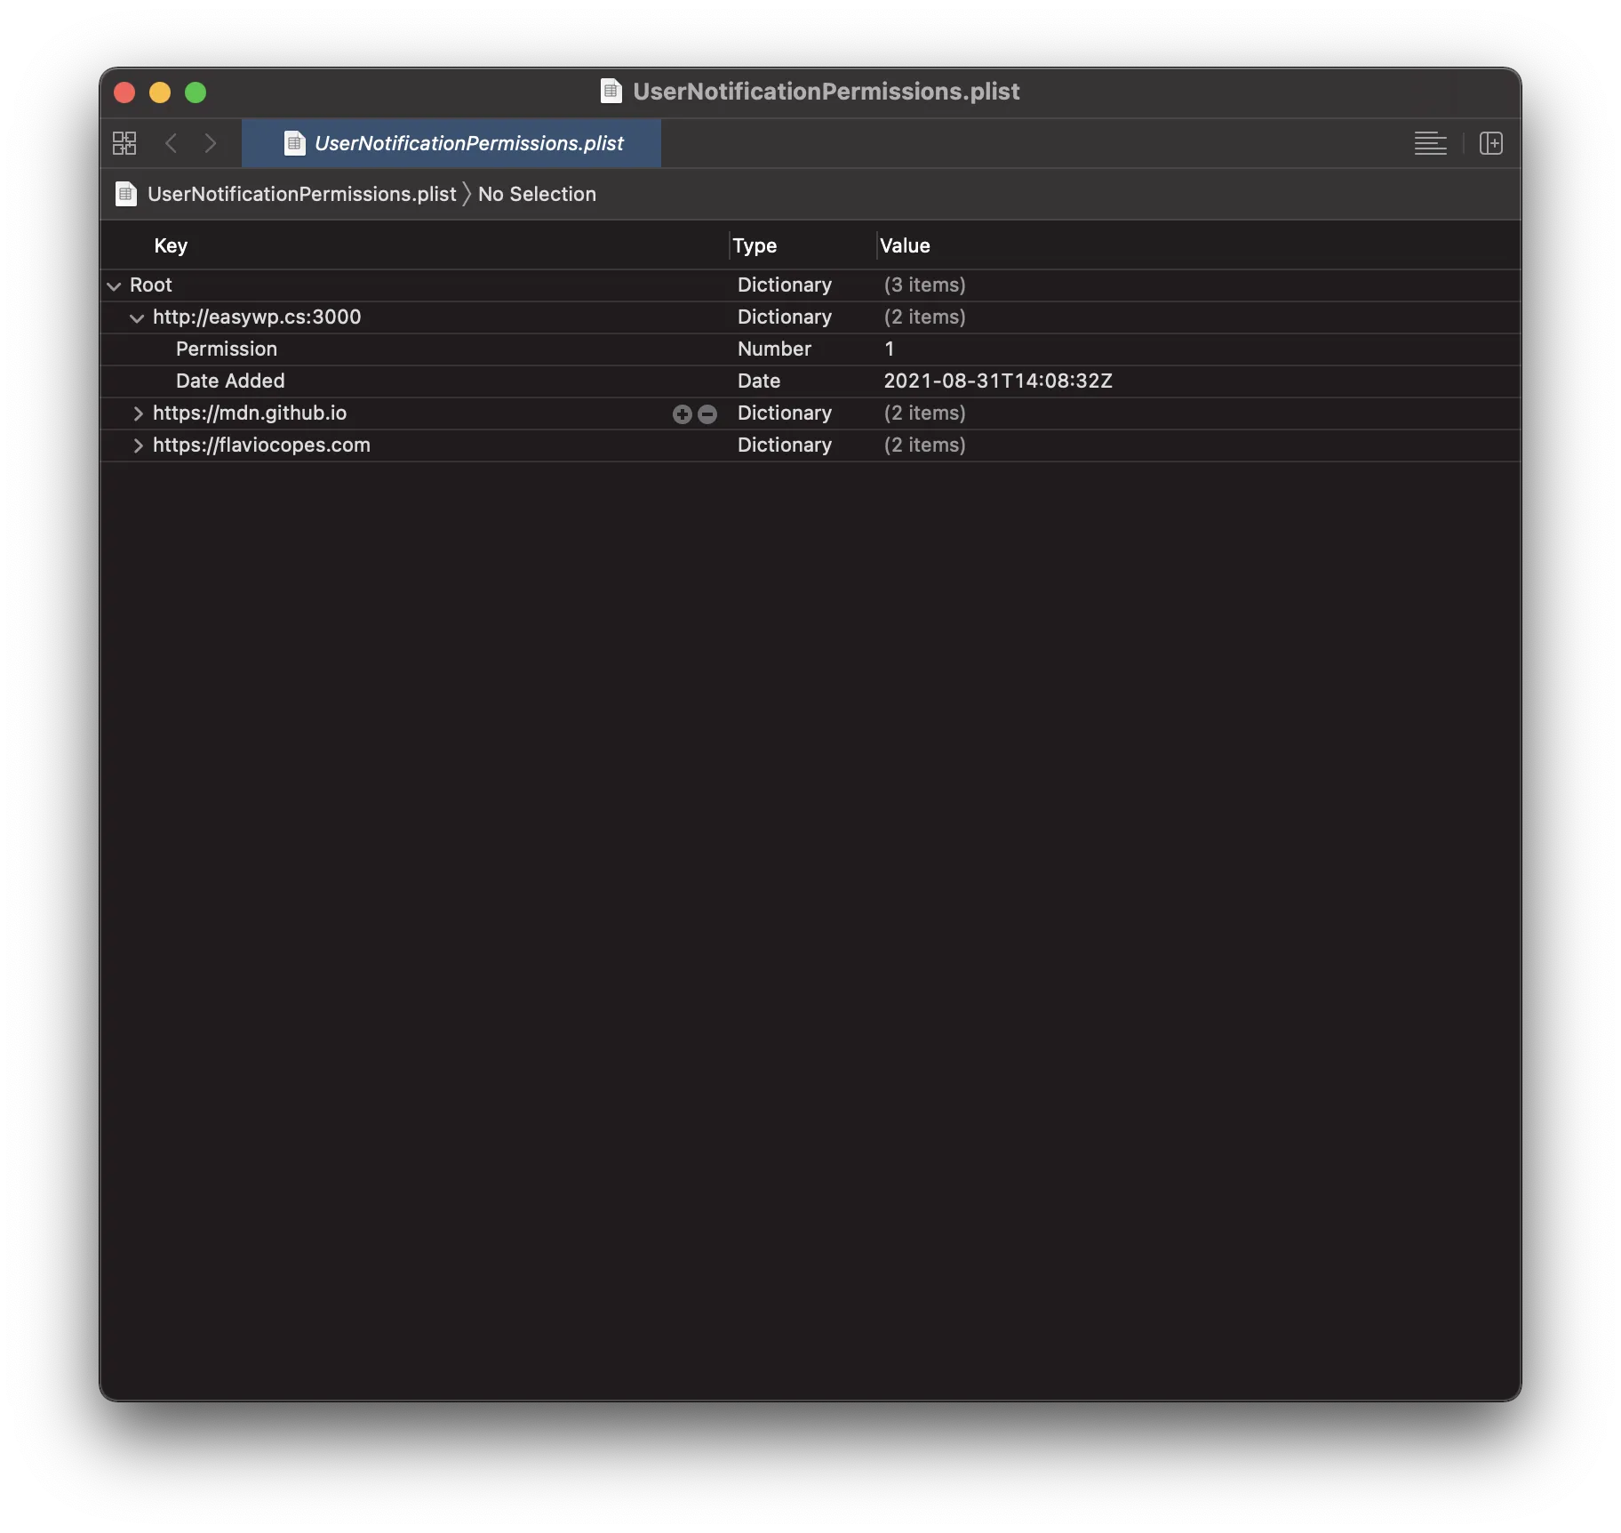Add a new editor pane
This screenshot has height=1533, width=1621.
1490,143
